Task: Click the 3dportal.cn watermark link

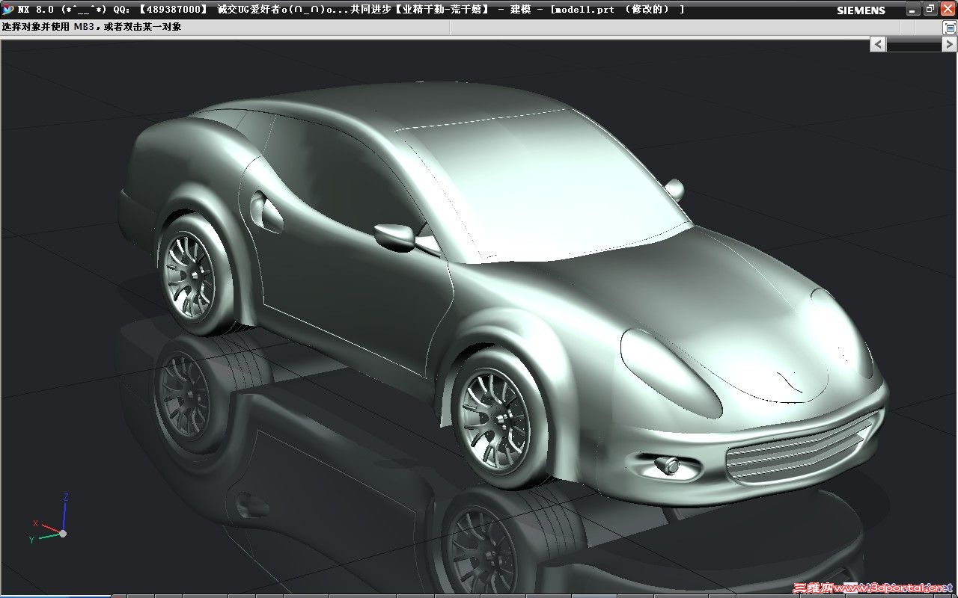Action: coord(872,588)
